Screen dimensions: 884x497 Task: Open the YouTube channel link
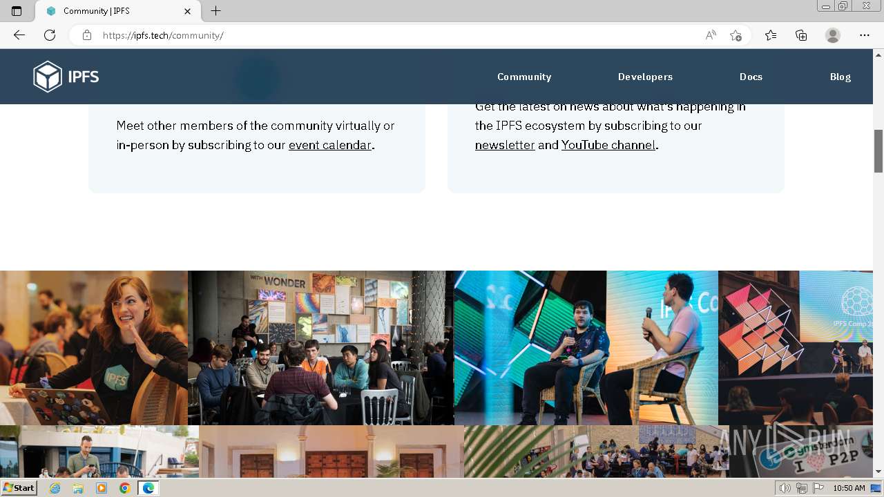coord(608,145)
